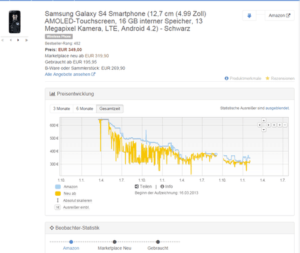Reset the chart view with the X icon
300x253 pixels.
pyautogui.click(x=274, y=125)
